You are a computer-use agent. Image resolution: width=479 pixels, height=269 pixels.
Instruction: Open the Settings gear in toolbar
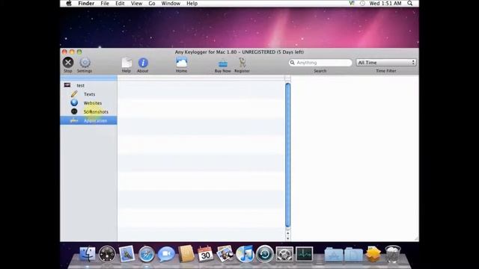coord(85,63)
